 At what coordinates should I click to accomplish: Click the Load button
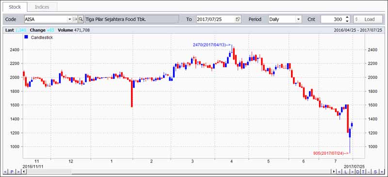368,19
